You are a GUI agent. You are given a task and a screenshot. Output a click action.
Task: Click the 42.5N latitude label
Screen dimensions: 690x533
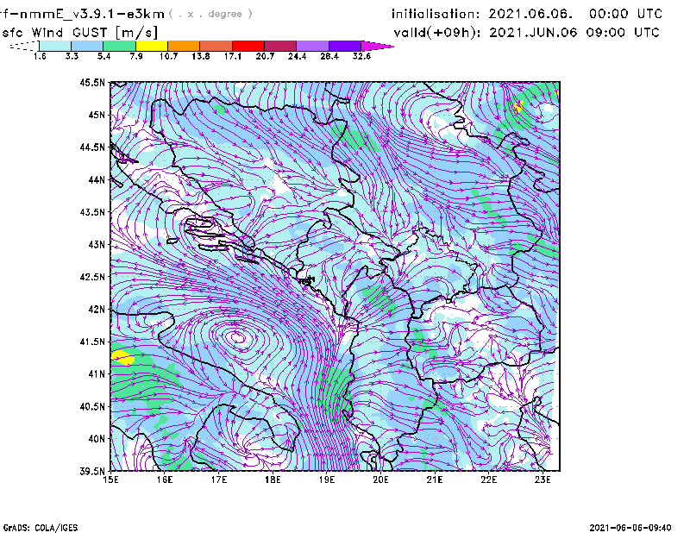92,277
